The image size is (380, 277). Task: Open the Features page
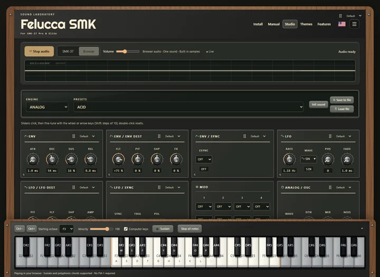pos(324,24)
